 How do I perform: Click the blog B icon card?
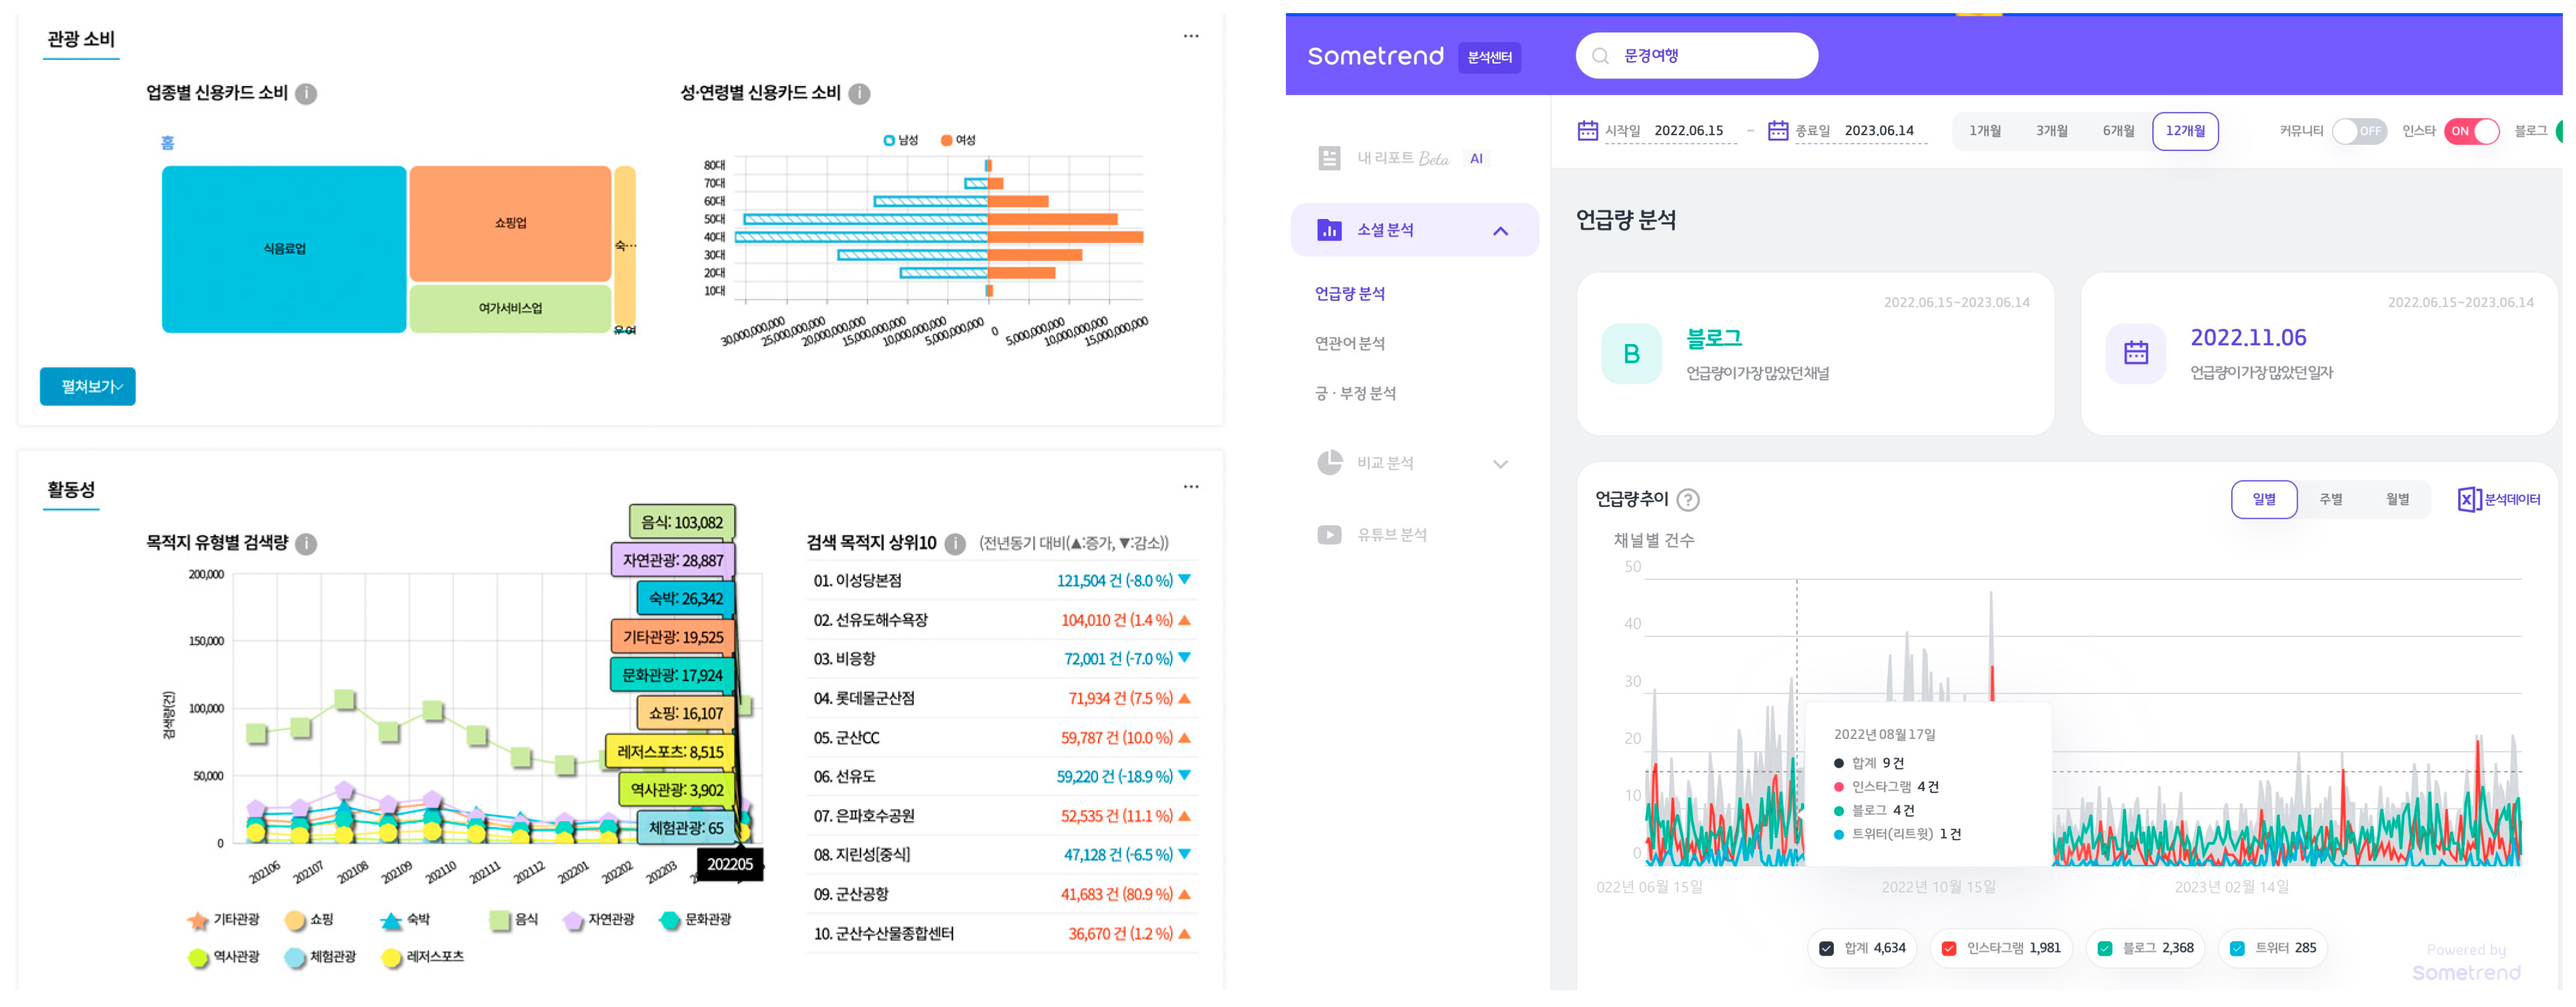click(x=1631, y=354)
